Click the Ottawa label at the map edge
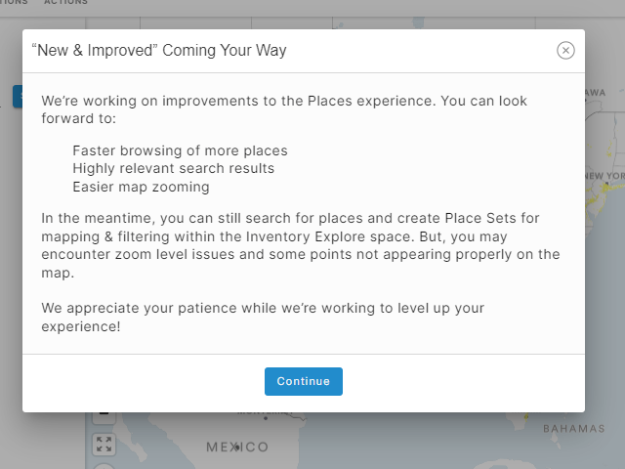 coord(595,93)
